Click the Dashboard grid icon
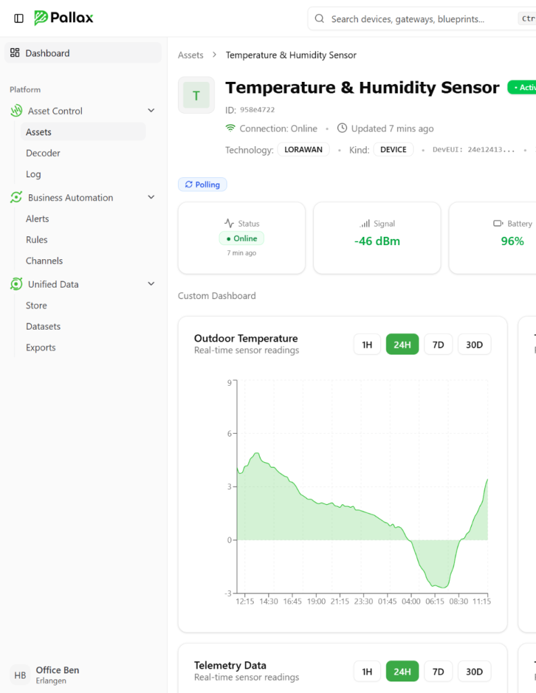Screen dimensions: 536x693 (x=15, y=53)
